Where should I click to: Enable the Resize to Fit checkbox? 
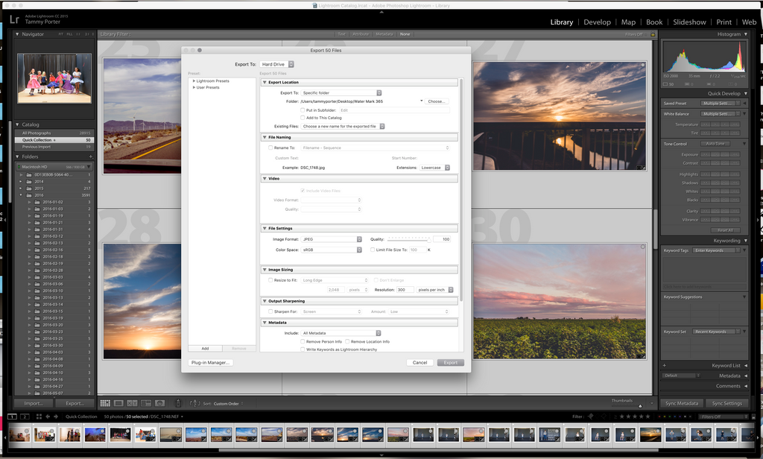[271, 280]
